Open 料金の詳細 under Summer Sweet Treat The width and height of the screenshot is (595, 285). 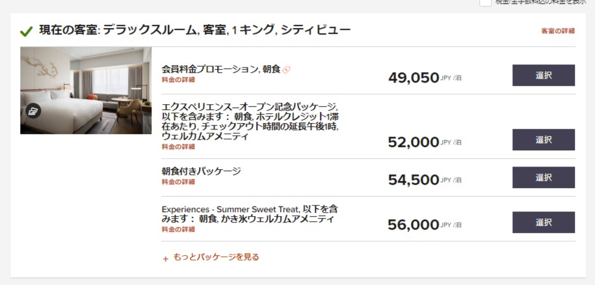[178, 229]
